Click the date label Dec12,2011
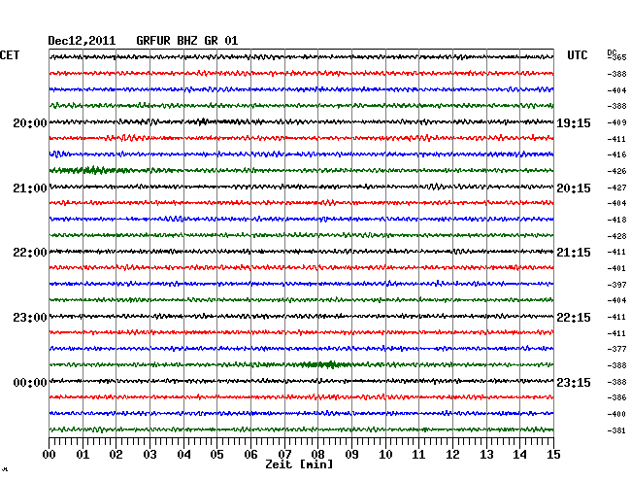 coord(82,41)
